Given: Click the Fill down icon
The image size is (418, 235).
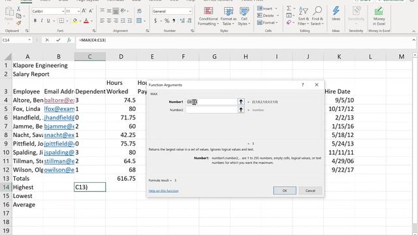Looking at the screenshot, I should [289, 16].
